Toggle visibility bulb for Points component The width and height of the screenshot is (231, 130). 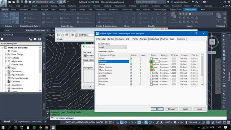[131, 58]
